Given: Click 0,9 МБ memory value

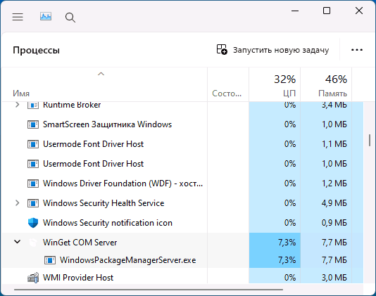Looking at the screenshot, I should click(x=334, y=223).
